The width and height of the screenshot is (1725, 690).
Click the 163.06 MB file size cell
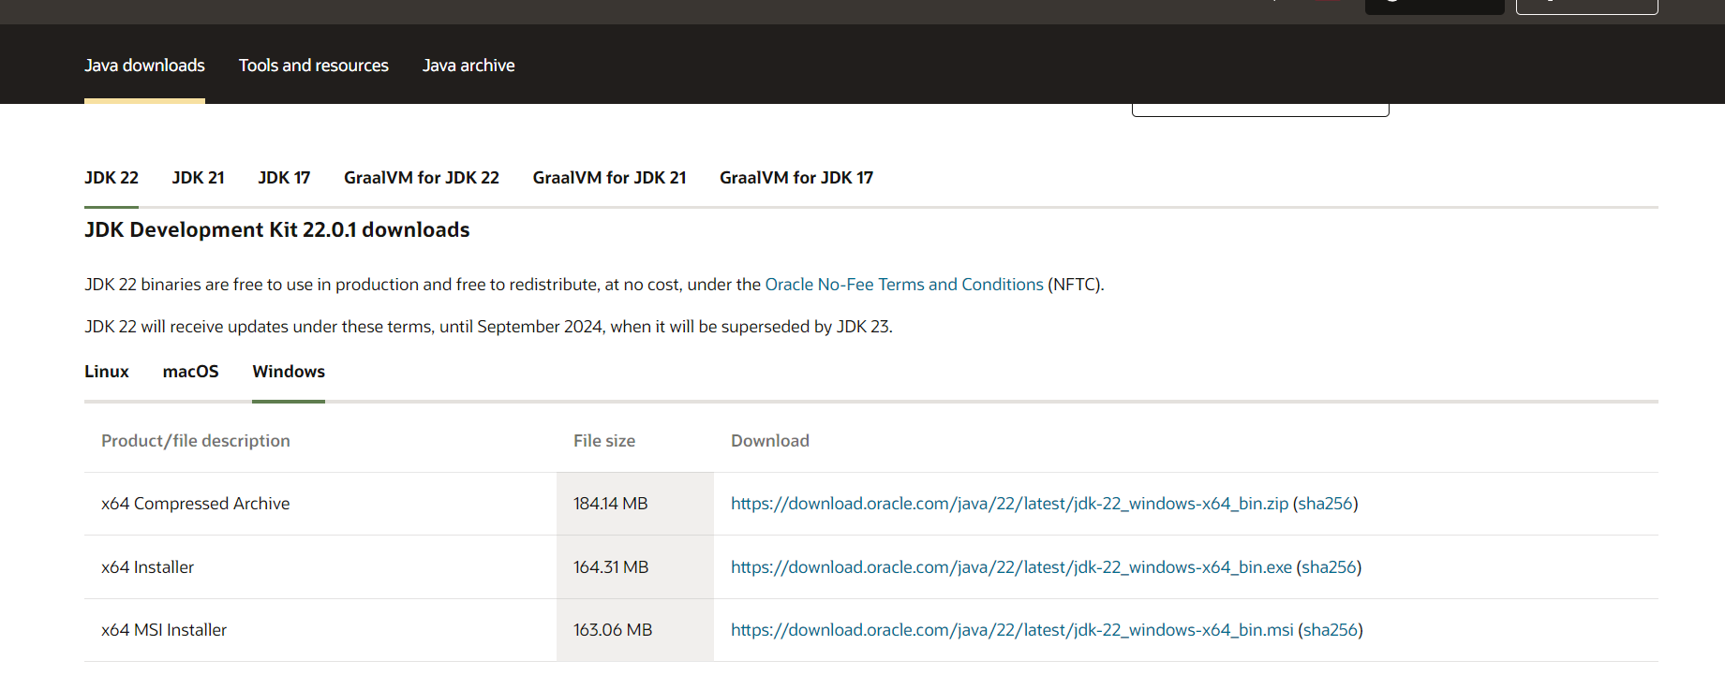point(635,630)
